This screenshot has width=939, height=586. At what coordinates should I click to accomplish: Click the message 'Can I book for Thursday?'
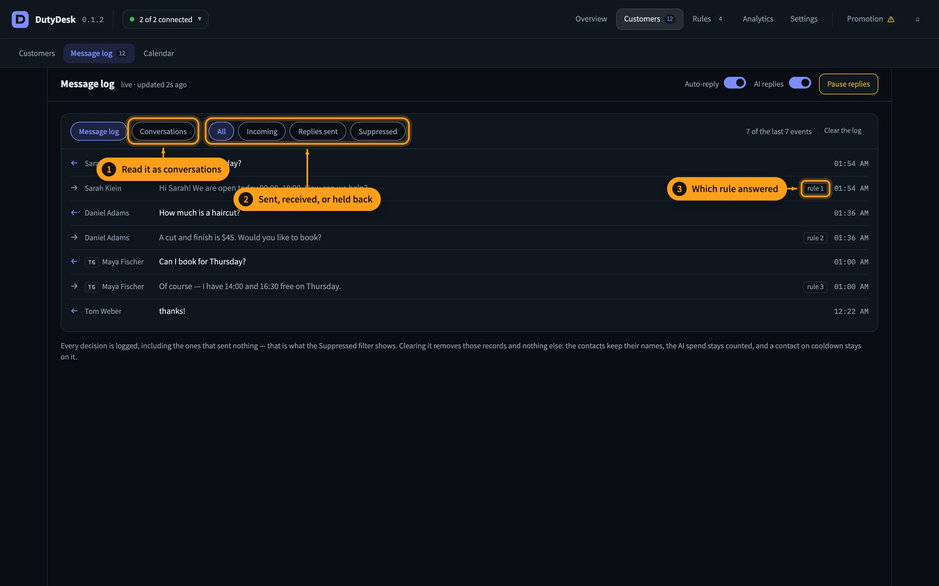coord(202,262)
